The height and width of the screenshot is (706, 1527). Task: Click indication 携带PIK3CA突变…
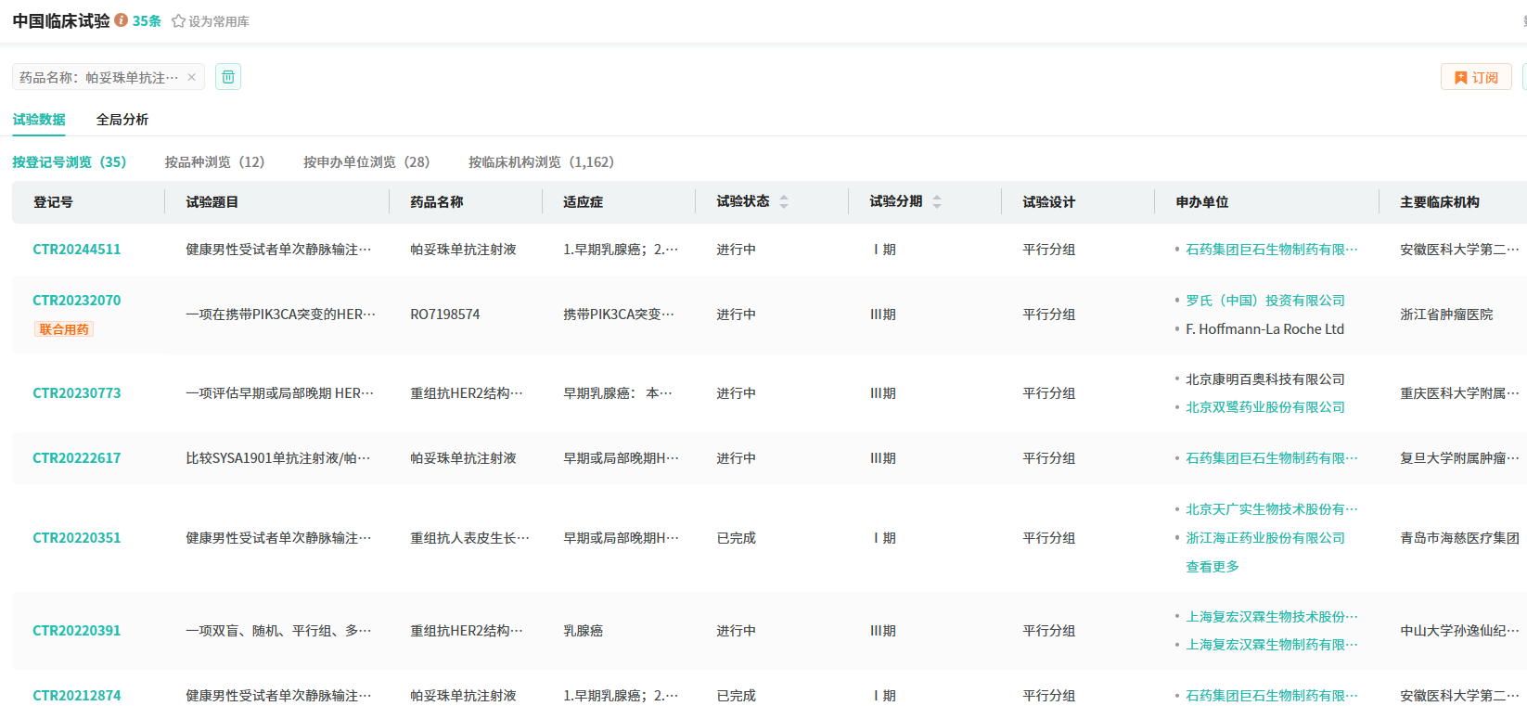point(619,314)
